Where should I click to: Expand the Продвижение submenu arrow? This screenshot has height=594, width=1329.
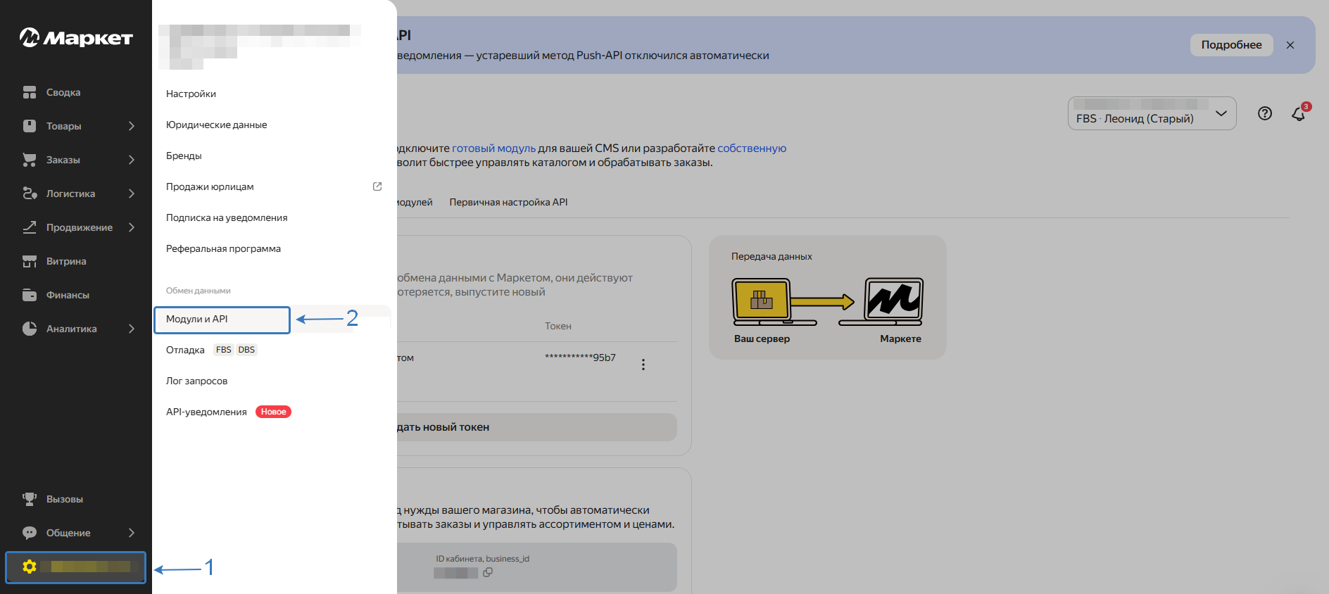(132, 227)
